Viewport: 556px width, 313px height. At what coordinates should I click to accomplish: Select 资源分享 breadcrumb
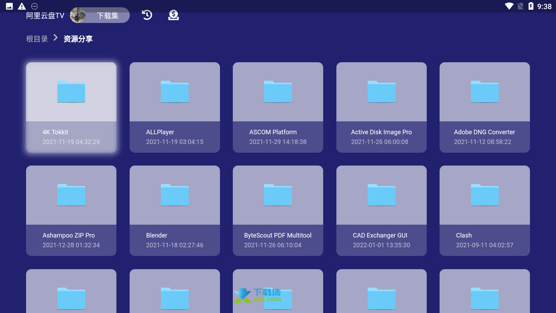(x=78, y=39)
